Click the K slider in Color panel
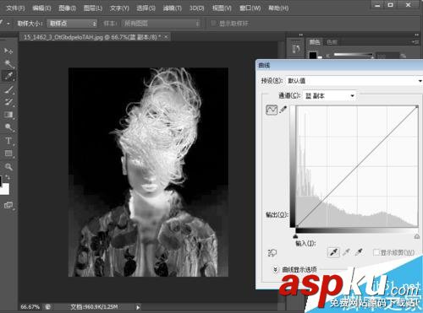Screen dimensions: 423x313 click(353, 55)
